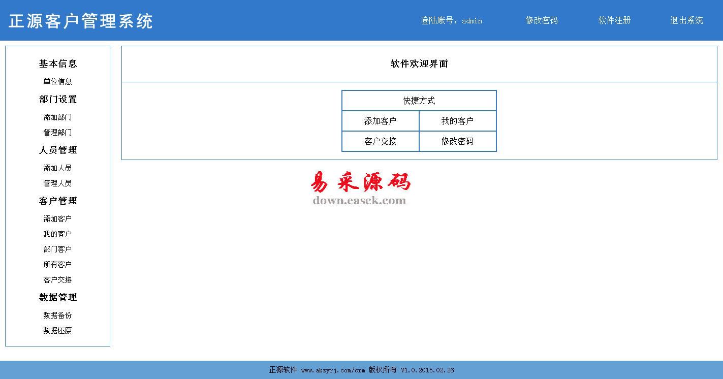The width and height of the screenshot is (723, 379).
Task: Go to 管理人员 in the sidebar
Action: [x=57, y=183]
